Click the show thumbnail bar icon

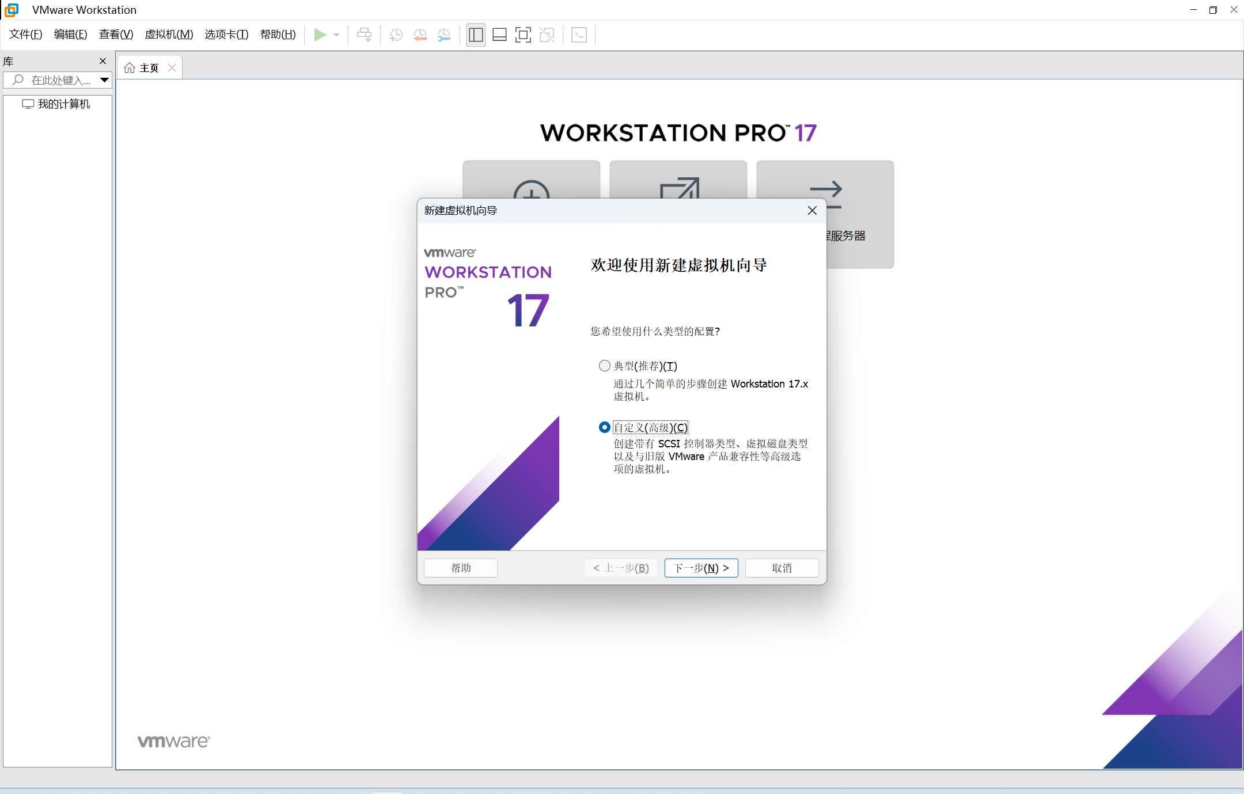(499, 35)
